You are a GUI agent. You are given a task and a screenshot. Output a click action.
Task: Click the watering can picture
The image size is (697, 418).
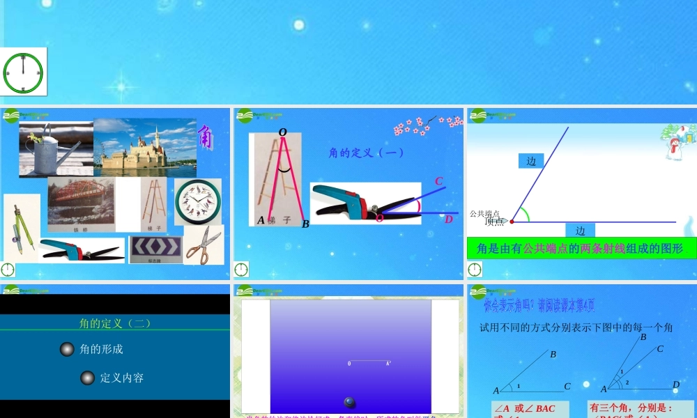[56, 150]
